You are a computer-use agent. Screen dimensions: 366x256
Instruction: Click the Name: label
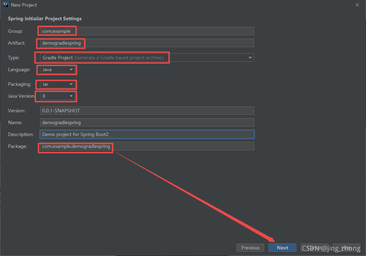click(15, 122)
